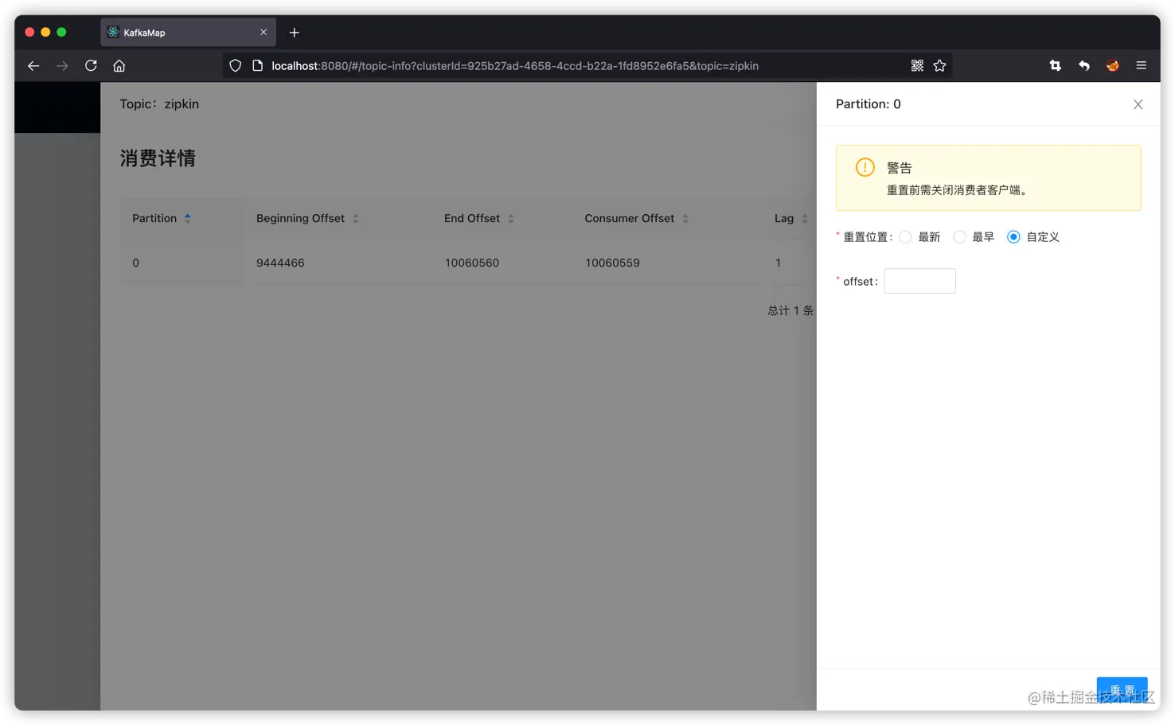
Task: Open the QR code icon beside the star
Action: 916,65
